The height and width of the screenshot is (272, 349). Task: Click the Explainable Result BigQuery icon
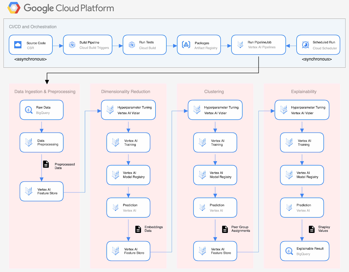pos(289,251)
